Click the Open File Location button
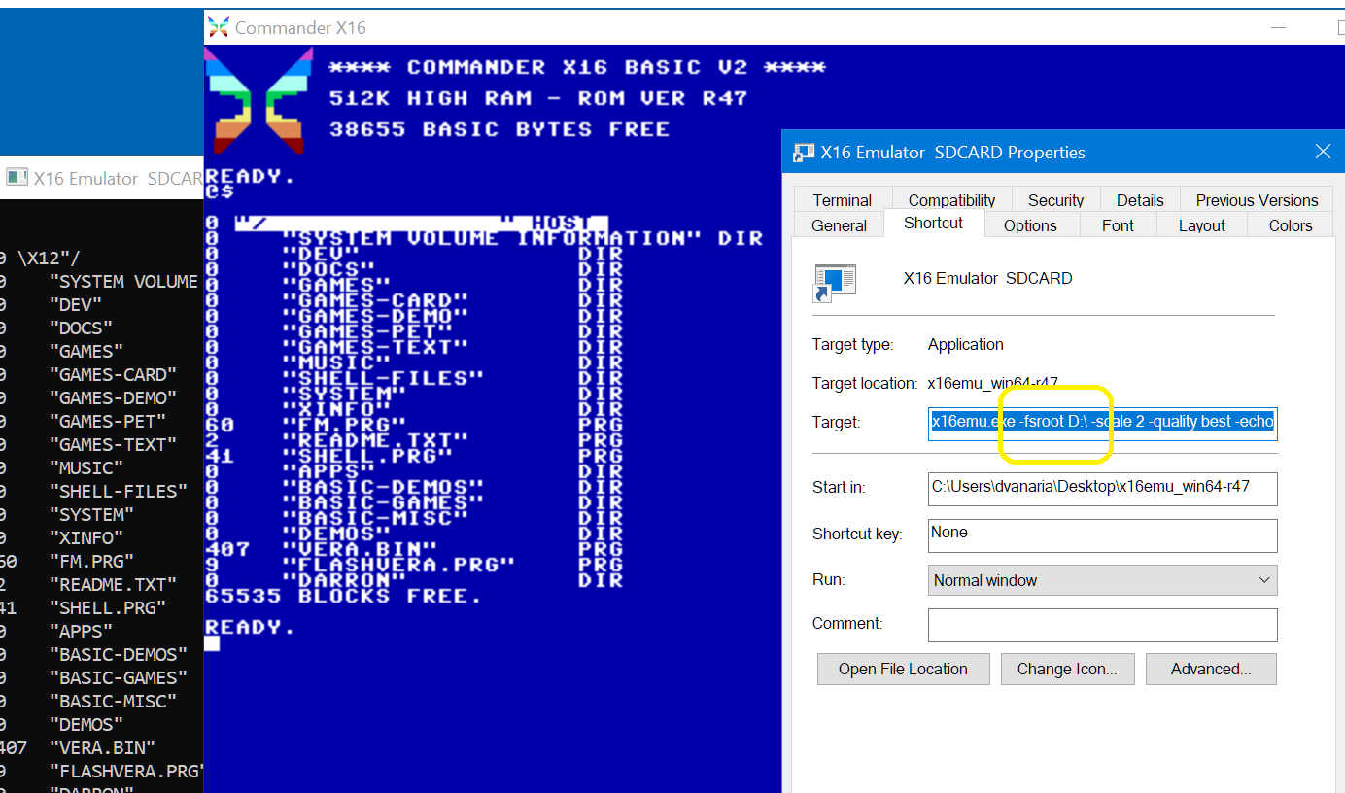 pos(903,669)
